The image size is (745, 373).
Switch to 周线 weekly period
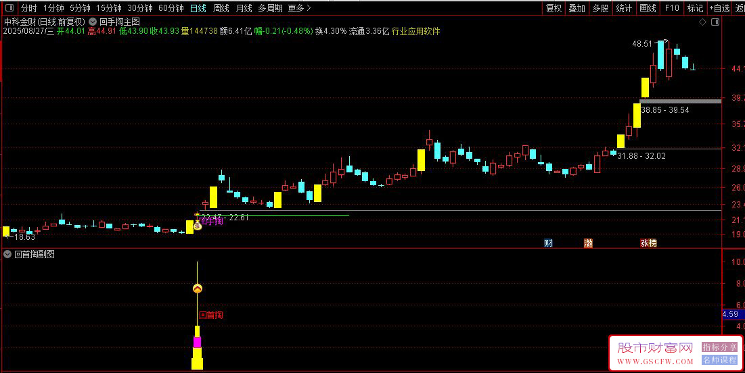point(221,8)
